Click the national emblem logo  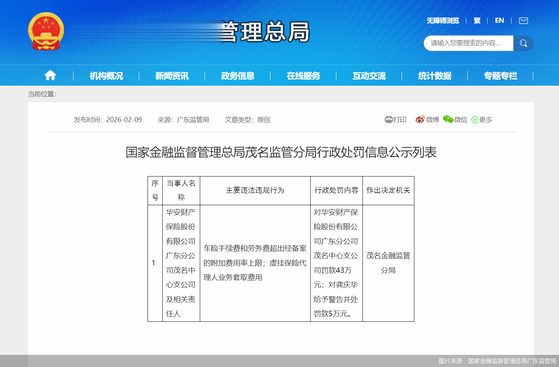click(46, 31)
